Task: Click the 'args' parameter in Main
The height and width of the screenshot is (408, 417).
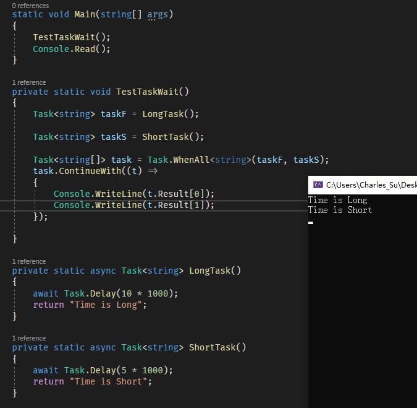Action: click(x=158, y=14)
